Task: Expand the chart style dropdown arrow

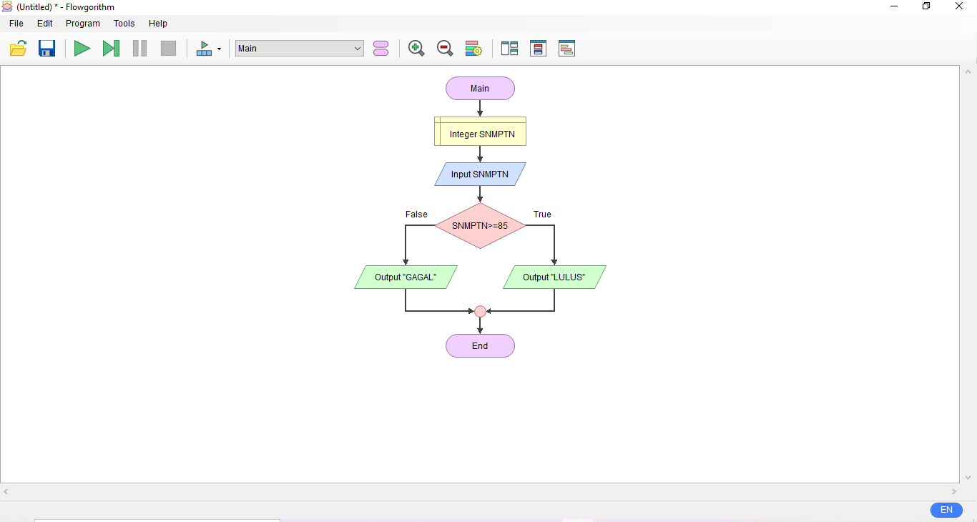Action: click(220, 48)
